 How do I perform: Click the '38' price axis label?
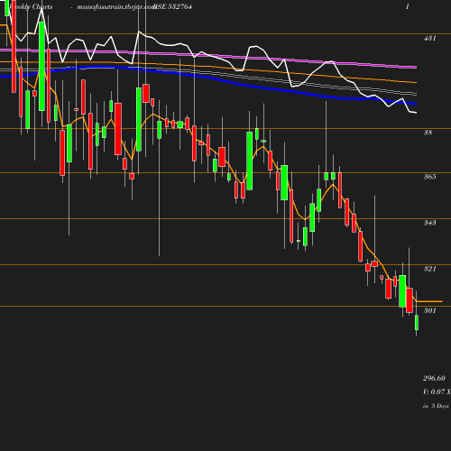coord(428,133)
